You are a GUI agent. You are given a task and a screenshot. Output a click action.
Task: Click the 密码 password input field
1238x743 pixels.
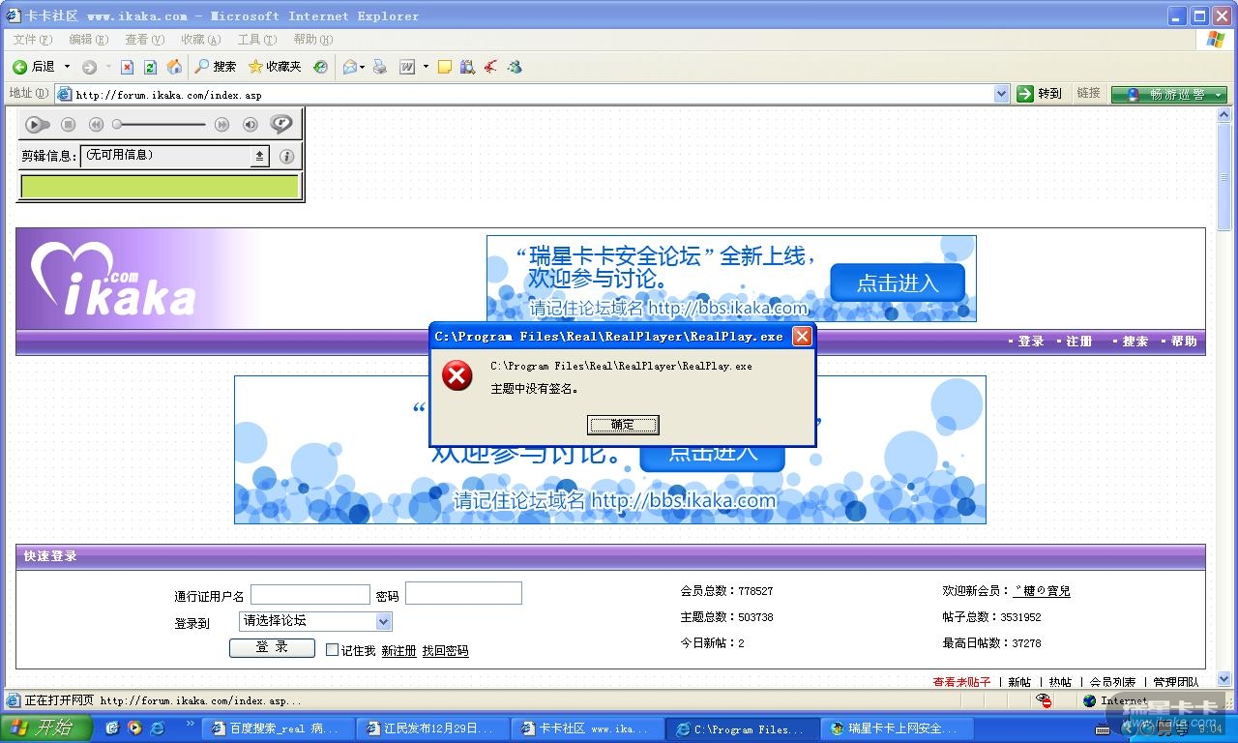tap(463, 593)
